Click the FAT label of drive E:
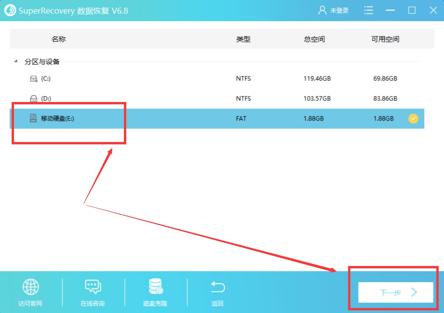The image size is (444, 313). pos(241,118)
